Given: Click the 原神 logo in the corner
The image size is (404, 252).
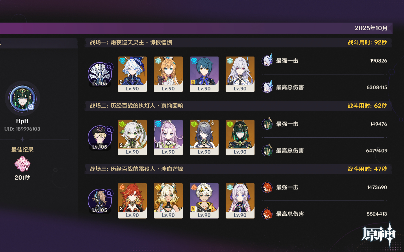Looking at the screenshot, I should [379, 235].
